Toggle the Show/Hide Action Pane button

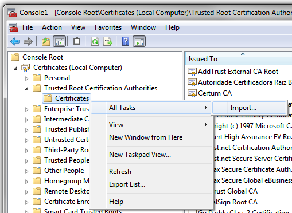139,41
